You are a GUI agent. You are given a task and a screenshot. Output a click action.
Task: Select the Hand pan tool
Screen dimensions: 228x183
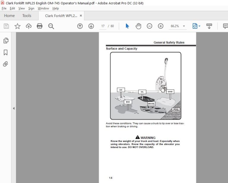pos(138,26)
